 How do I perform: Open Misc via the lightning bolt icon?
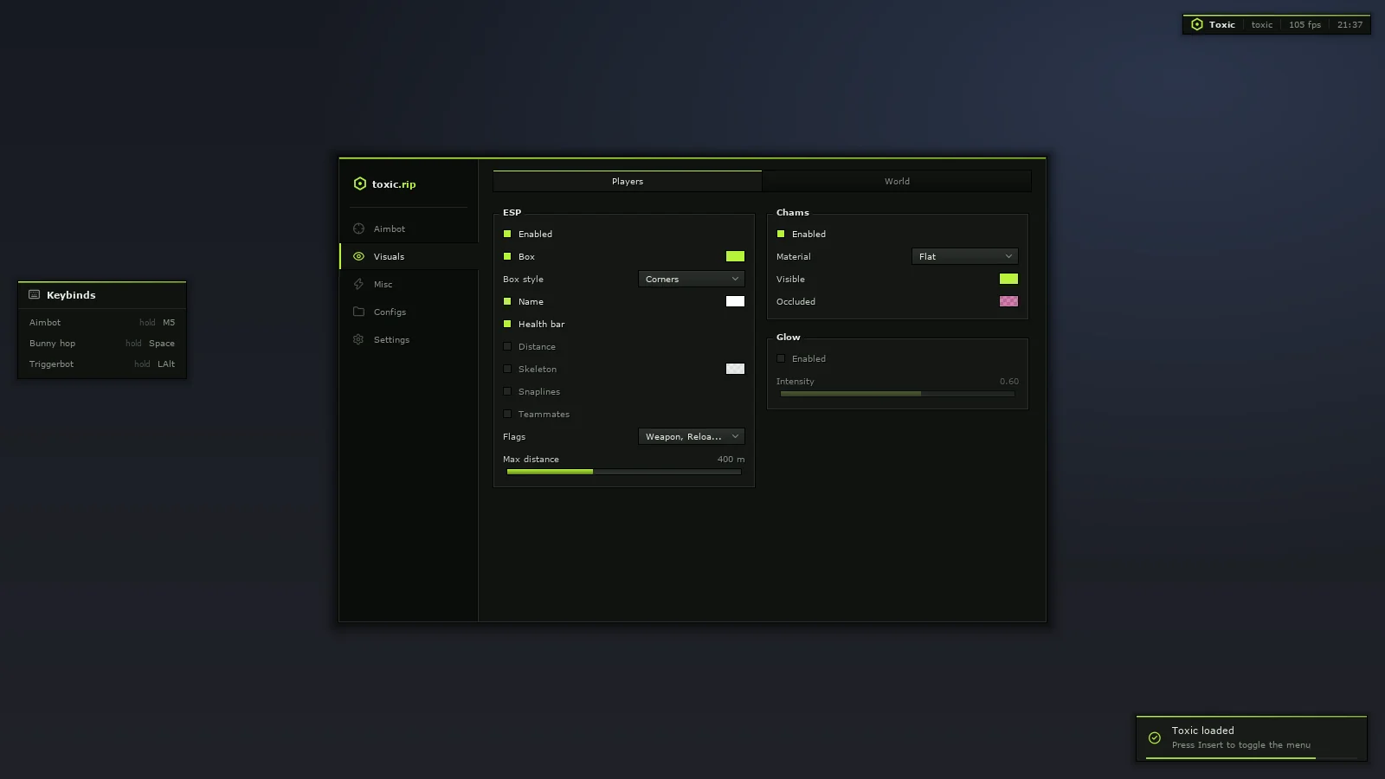358,284
